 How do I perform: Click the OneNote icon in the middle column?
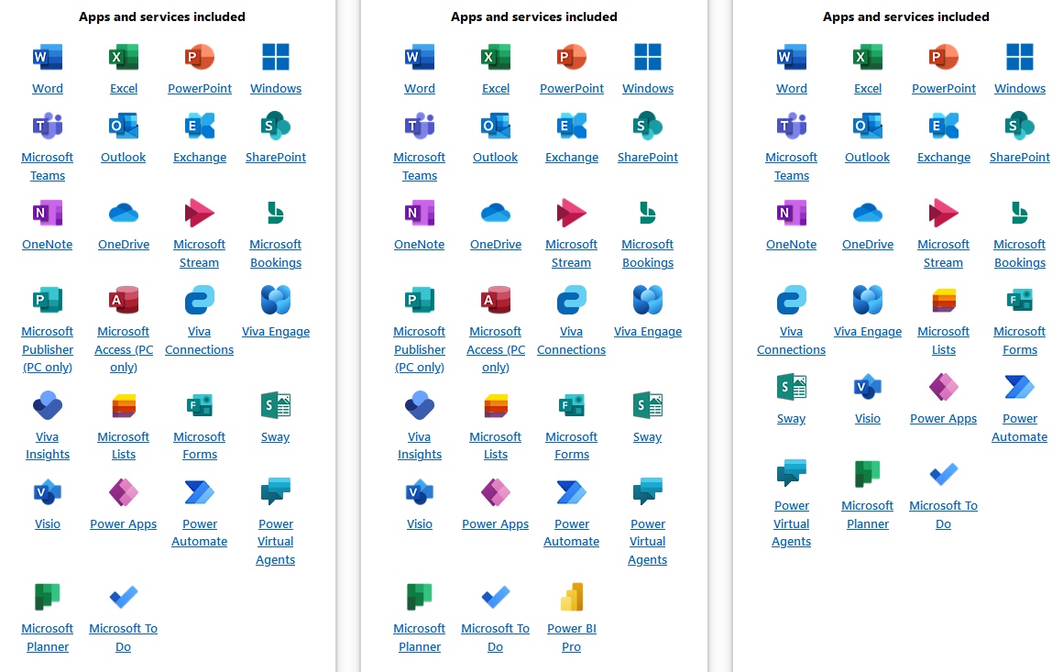tap(420, 214)
